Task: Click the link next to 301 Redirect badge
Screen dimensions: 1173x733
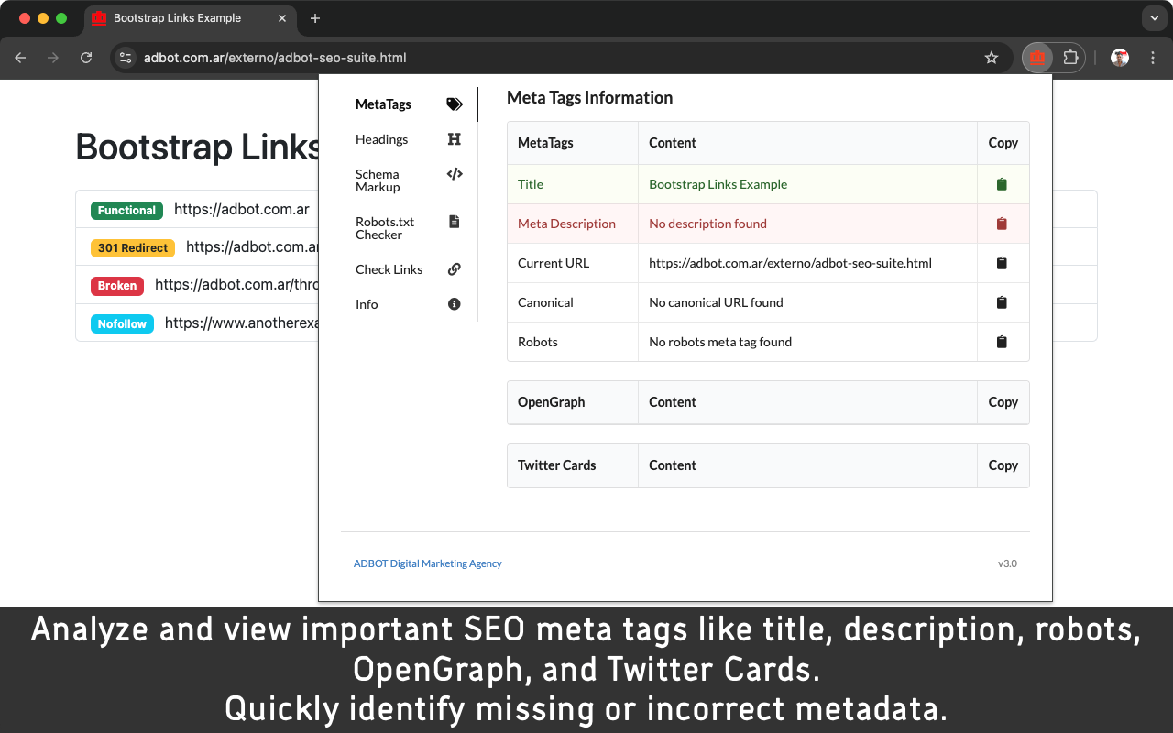Action: click(252, 247)
